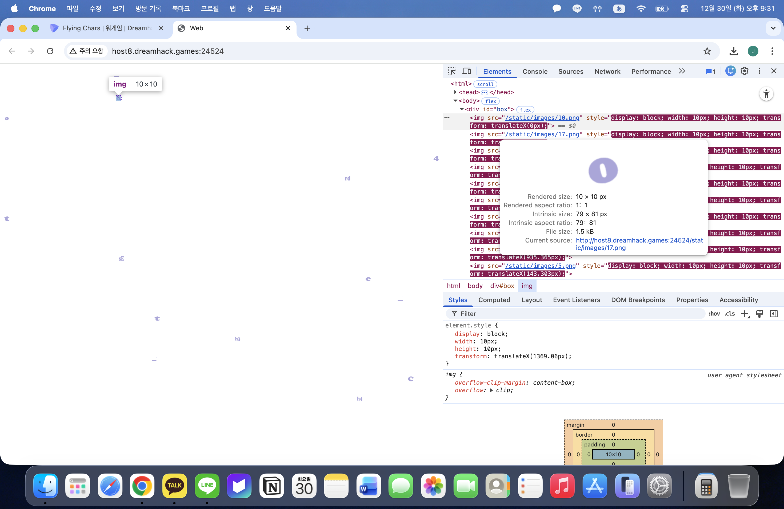Open the /static/images/5.png link
Screen dimensions: 784x509
point(540,266)
